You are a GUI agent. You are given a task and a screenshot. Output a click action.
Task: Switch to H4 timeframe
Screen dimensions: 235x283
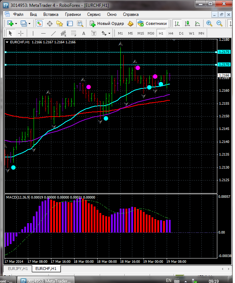[171, 33]
